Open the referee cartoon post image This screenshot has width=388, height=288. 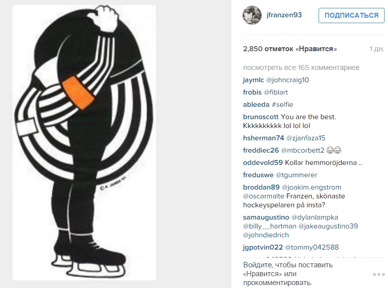(x=84, y=142)
